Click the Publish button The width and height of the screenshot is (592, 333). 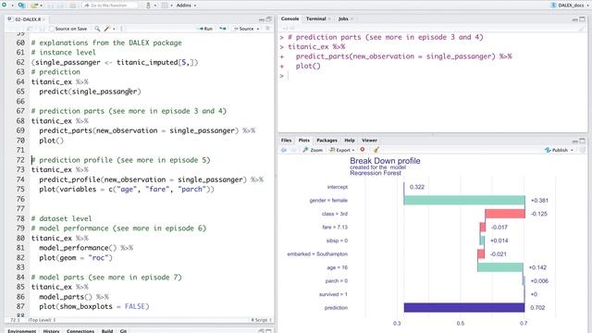[557, 150]
